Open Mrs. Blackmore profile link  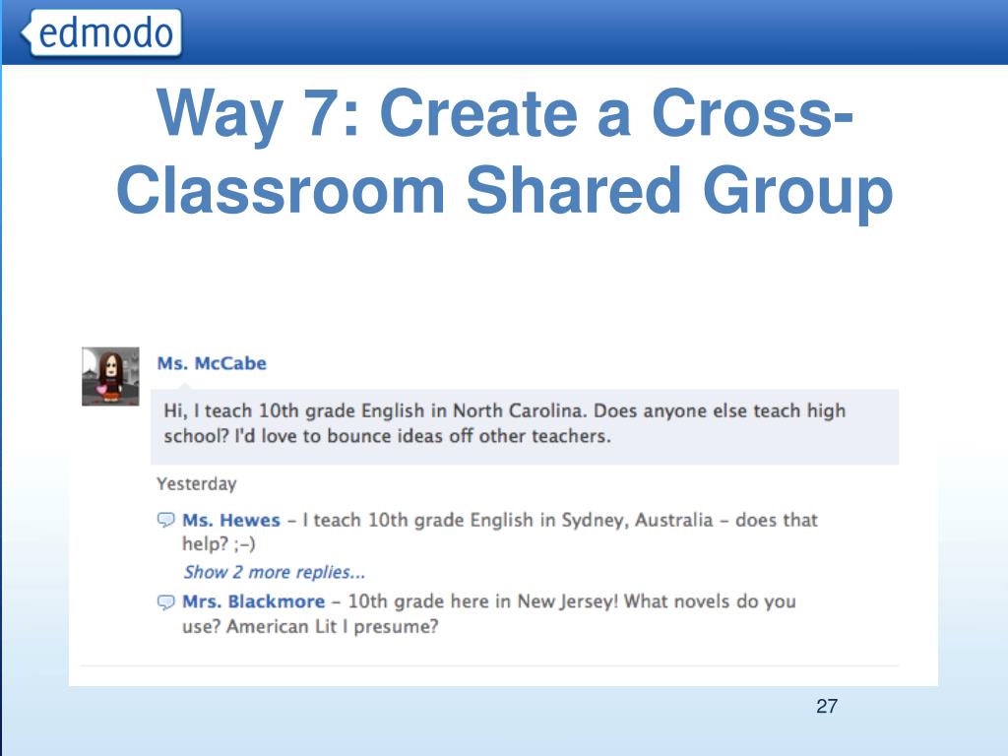(x=253, y=601)
